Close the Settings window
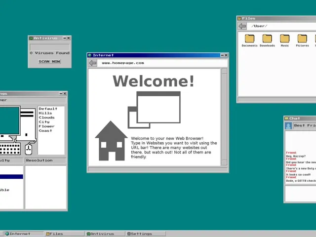 coord(65,93)
